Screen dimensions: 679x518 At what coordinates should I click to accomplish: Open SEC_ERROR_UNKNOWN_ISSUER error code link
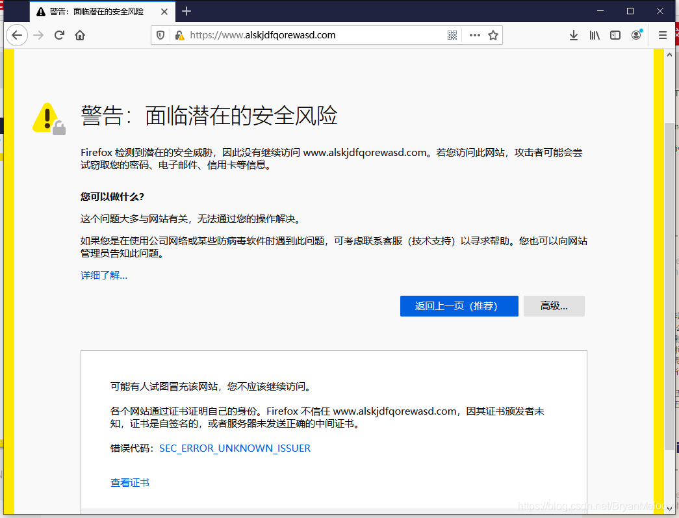[235, 448]
